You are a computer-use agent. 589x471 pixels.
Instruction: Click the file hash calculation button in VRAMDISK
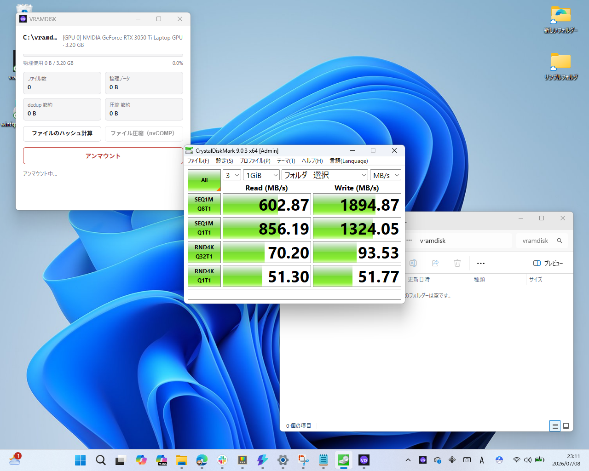[62, 133]
